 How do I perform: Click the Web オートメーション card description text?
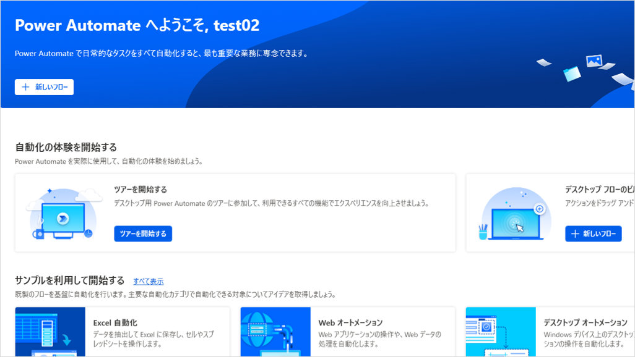point(379,338)
